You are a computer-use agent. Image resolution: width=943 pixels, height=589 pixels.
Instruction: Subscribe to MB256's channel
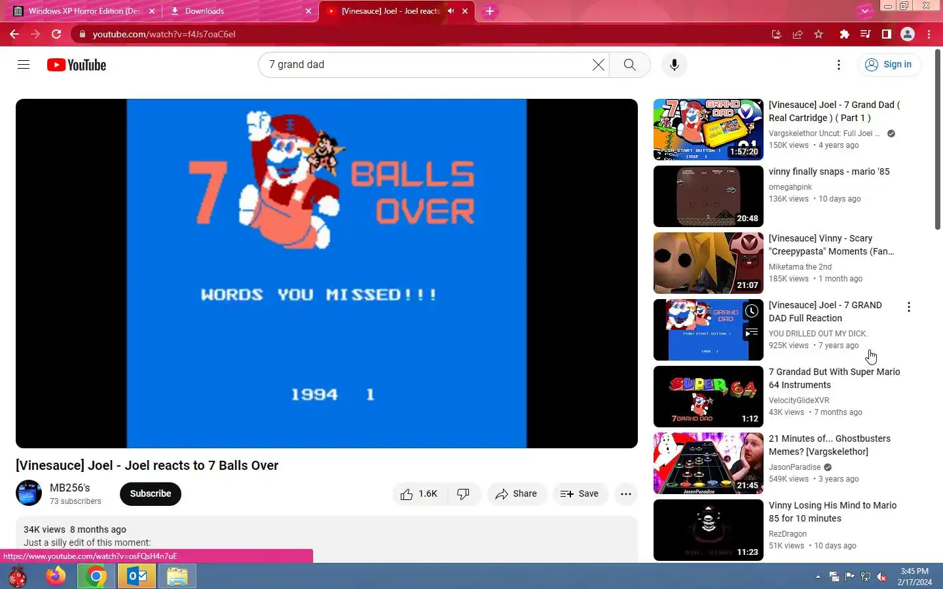151,494
